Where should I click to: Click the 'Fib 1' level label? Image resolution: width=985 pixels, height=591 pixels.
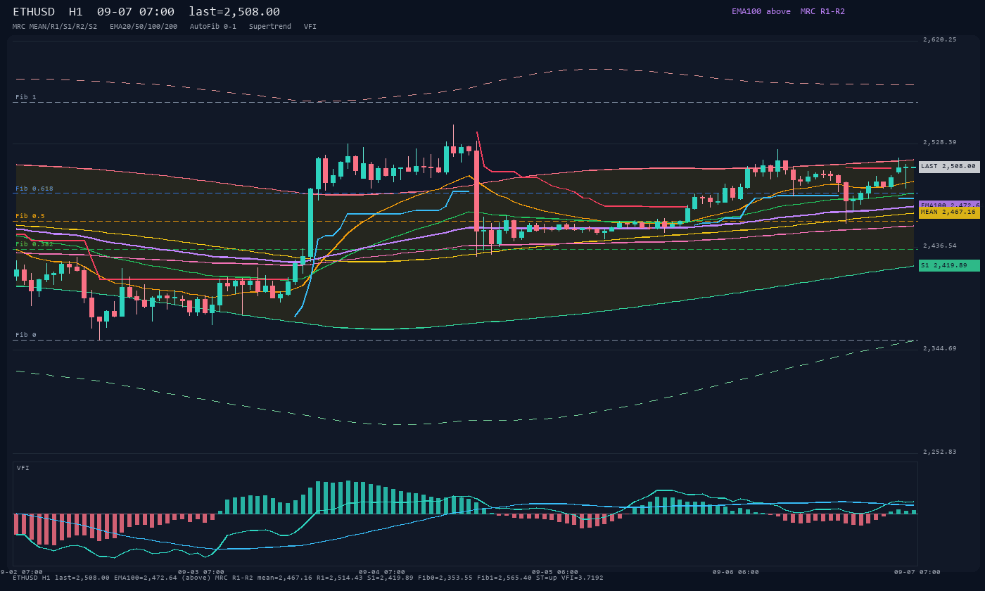(x=26, y=97)
